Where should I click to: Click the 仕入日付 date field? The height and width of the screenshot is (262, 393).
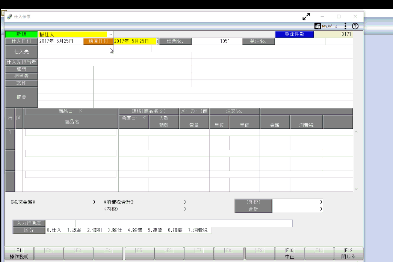[x=60, y=41]
